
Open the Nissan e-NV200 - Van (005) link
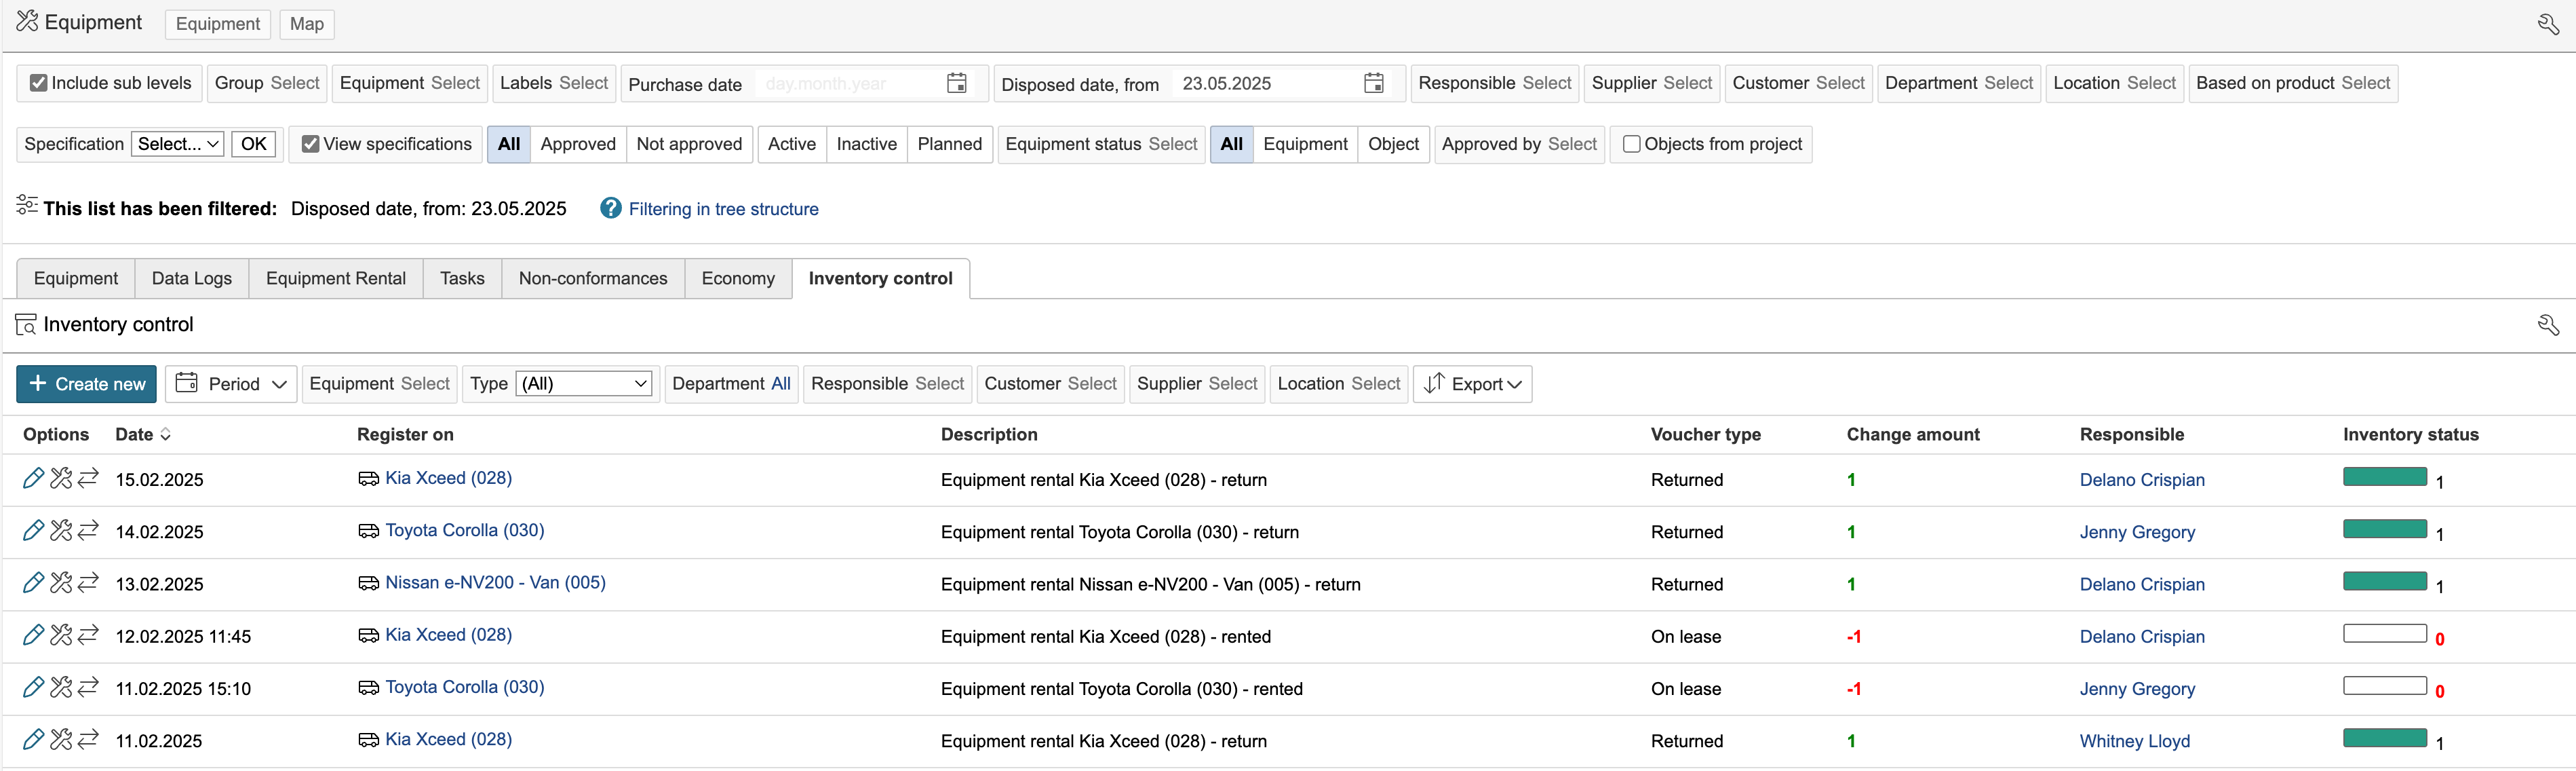pos(495,583)
